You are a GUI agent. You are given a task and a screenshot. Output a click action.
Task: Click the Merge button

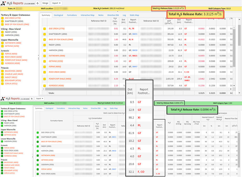[x=45, y=3]
